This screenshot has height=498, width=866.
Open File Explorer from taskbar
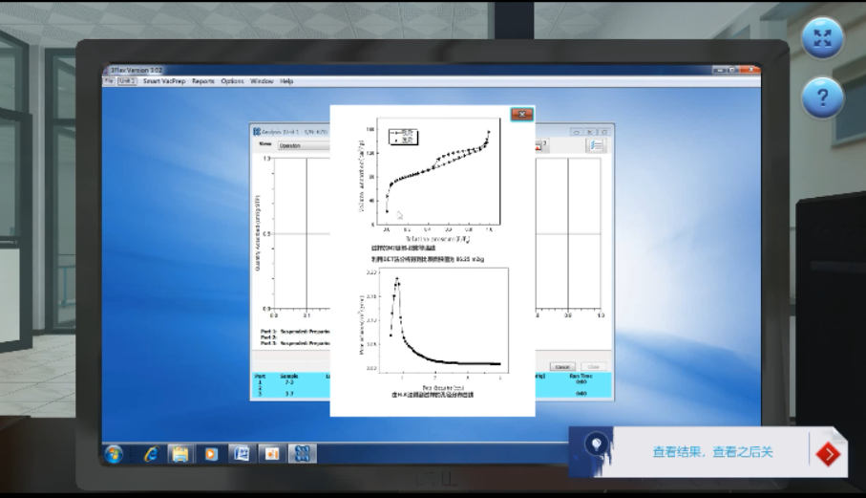[x=180, y=453]
